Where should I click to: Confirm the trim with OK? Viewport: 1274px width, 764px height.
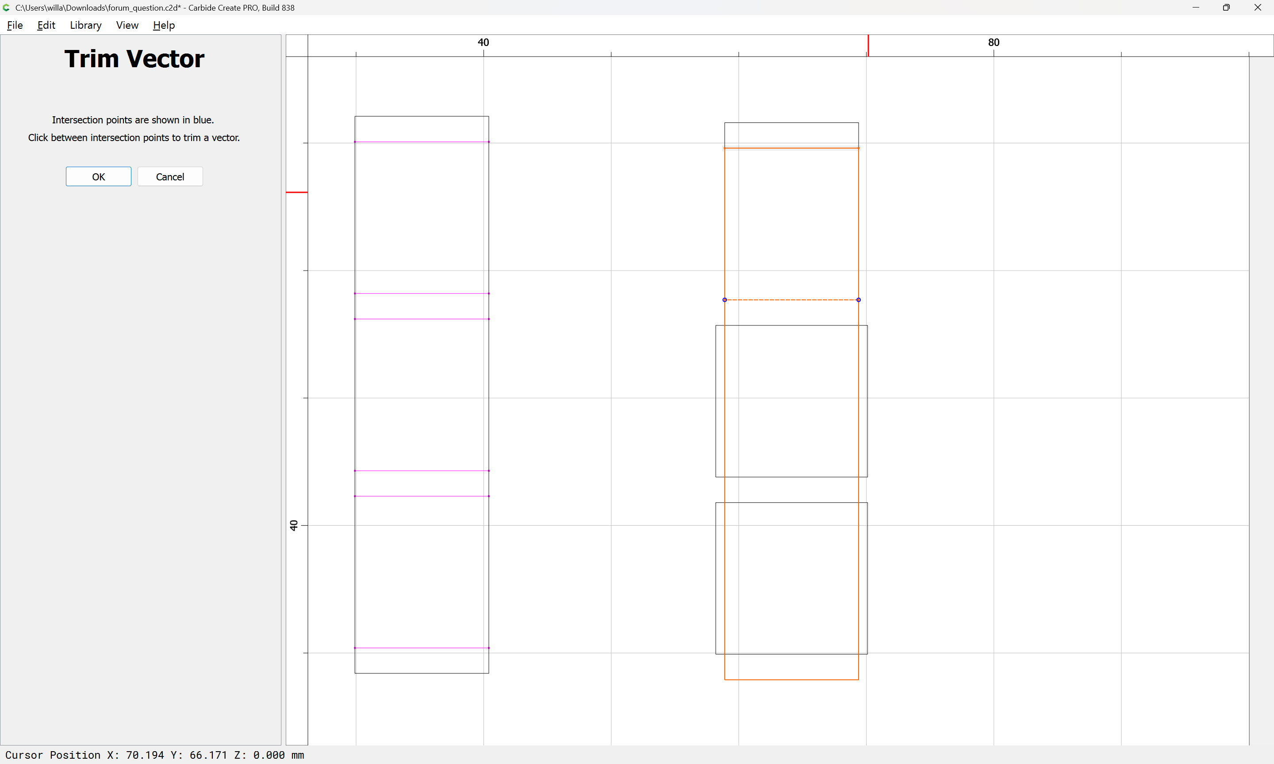(98, 176)
